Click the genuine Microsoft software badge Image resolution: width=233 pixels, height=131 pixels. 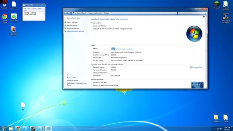pos(197,85)
